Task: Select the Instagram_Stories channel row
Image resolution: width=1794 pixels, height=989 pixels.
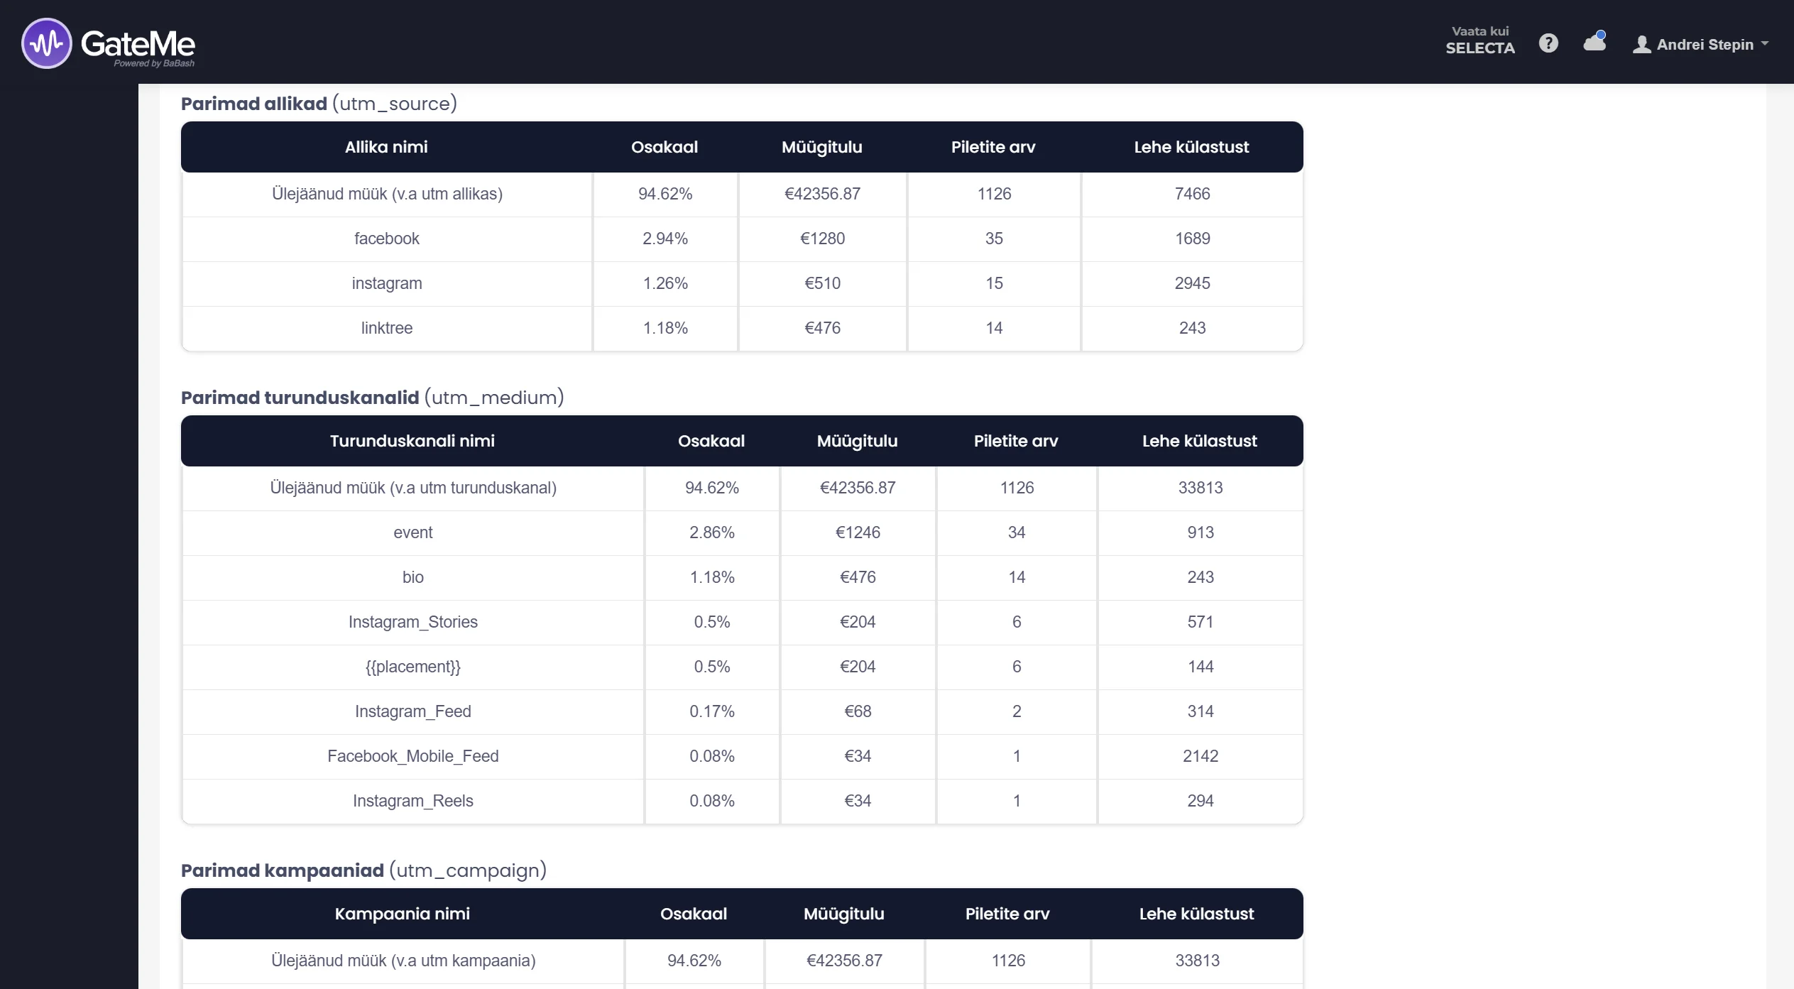Action: (x=742, y=622)
